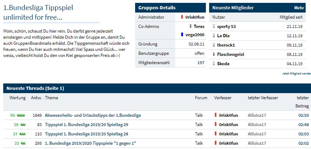This screenshot has height=149, width=311.
Task: Click the status icon beside Skoda
Action: 214,63
